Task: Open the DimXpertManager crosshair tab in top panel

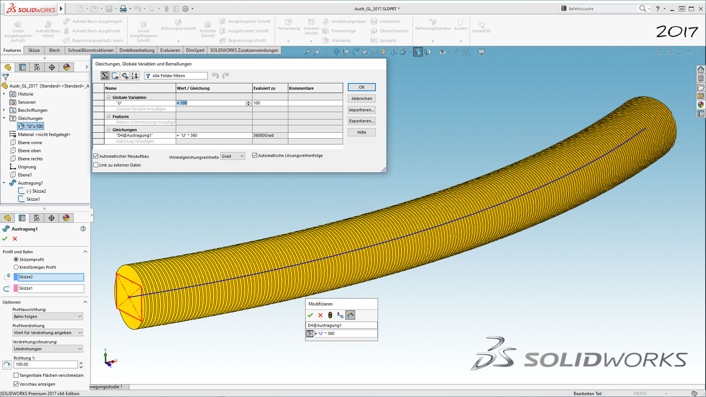Action: coord(52,67)
